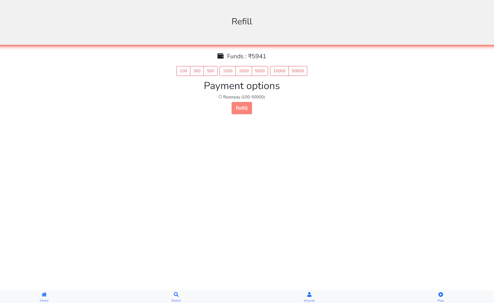Screen dimensions: 494x303
Task: Choose the 300 refill amount
Action: 197,71
